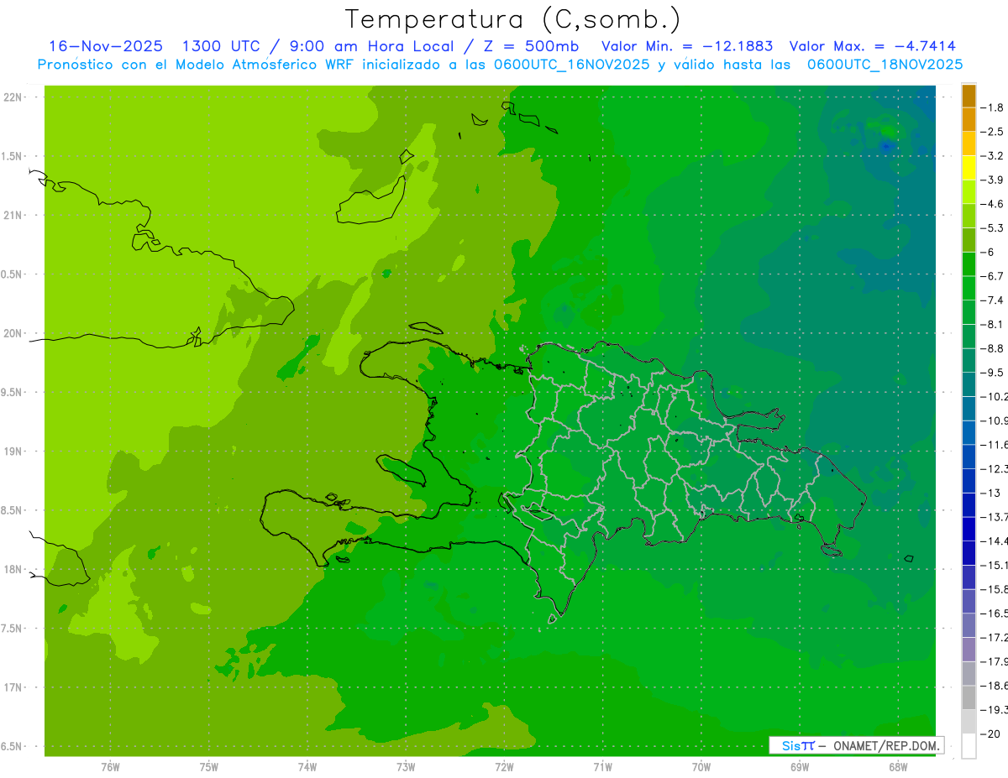Select the lime swatch between -3.9 and -4.6
Viewport: 1008px width, 778px height.
coord(969,192)
